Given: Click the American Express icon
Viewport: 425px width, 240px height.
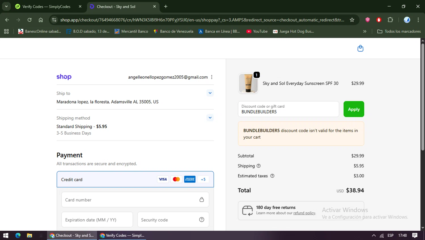Looking at the screenshot, I should pyautogui.click(x=190, y=179).
